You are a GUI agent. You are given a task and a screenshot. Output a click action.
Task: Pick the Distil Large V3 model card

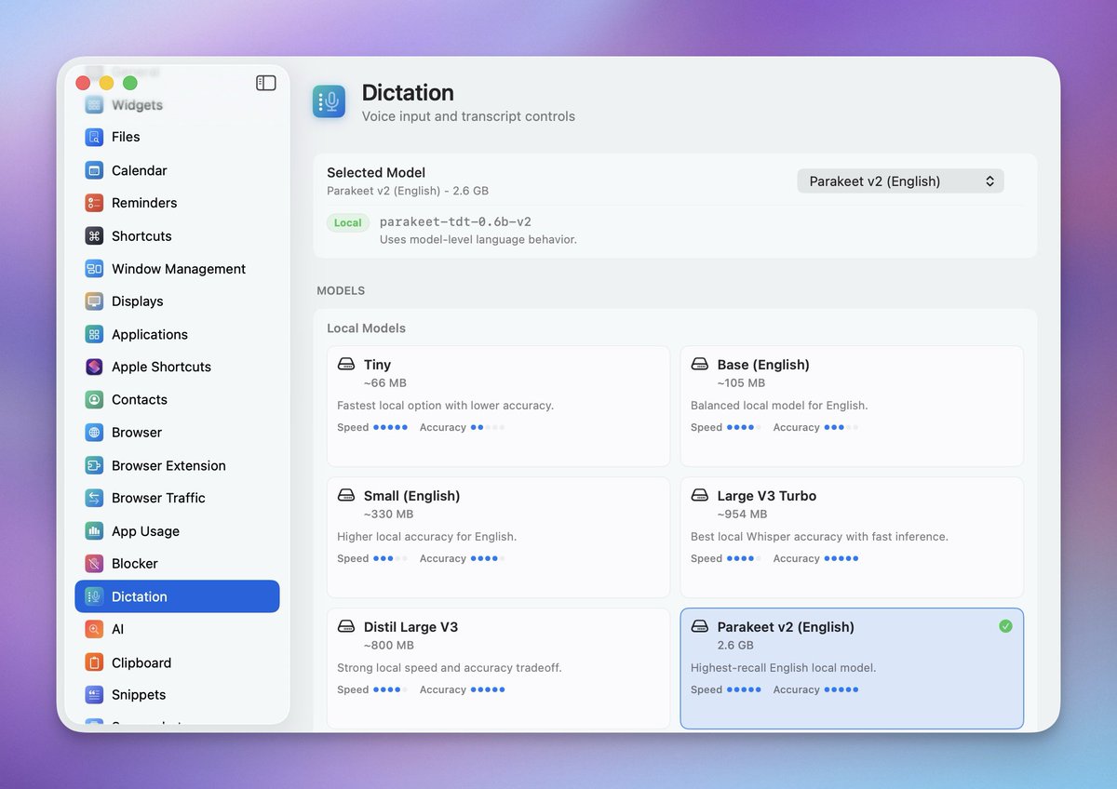pyautogui.click(x=498, y=669)
